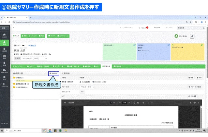Viewport: 208px width, 137px height.
Task: Open the settings gear in sidebar
Action: coord(4,78)
